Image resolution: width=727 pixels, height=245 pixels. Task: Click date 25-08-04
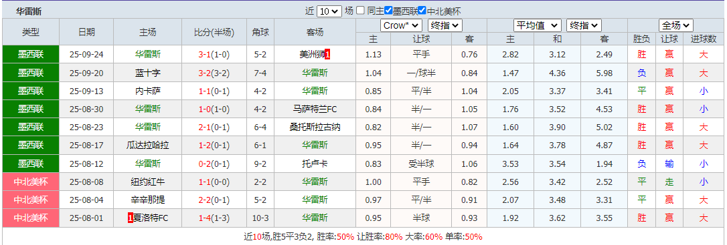[86, 200]
